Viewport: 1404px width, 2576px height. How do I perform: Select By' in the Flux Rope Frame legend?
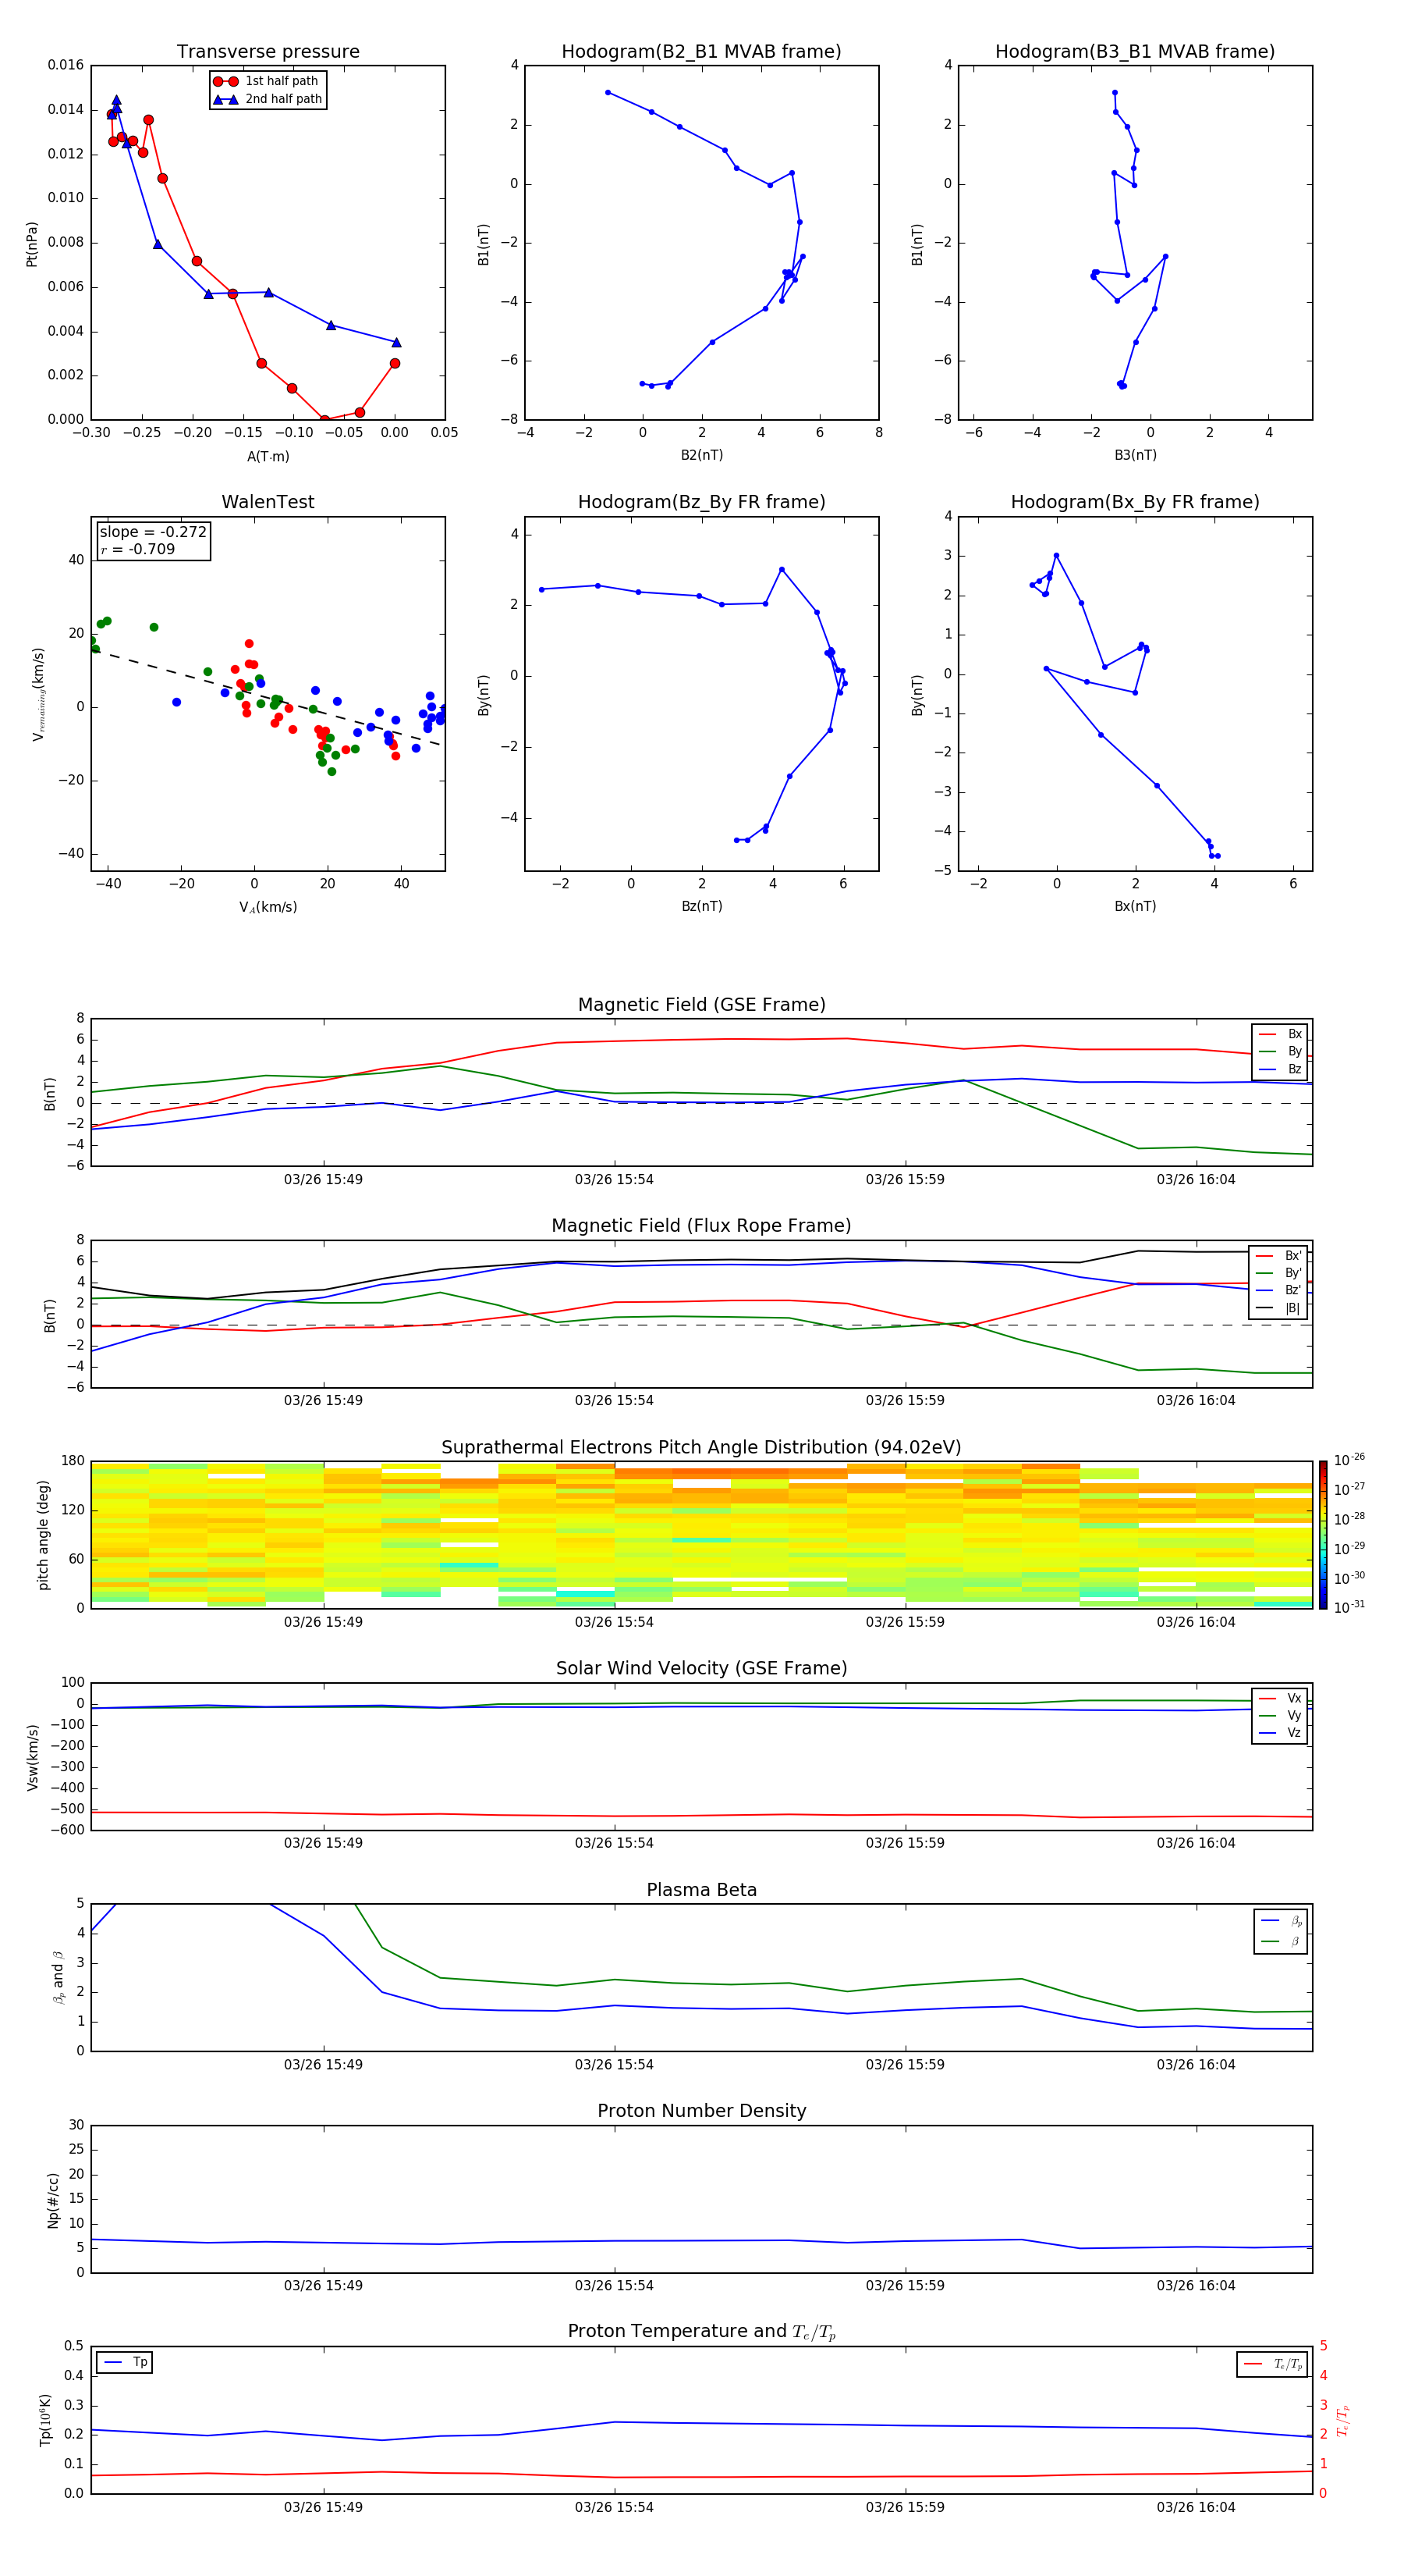point(1278,1273)
